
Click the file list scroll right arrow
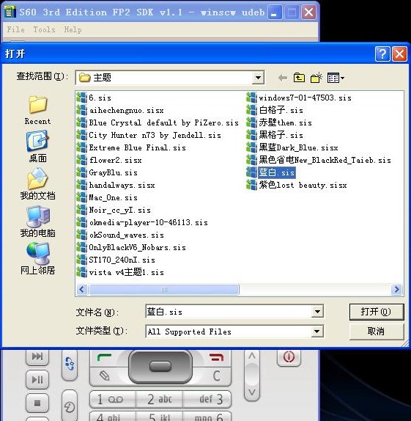point(396,290)
